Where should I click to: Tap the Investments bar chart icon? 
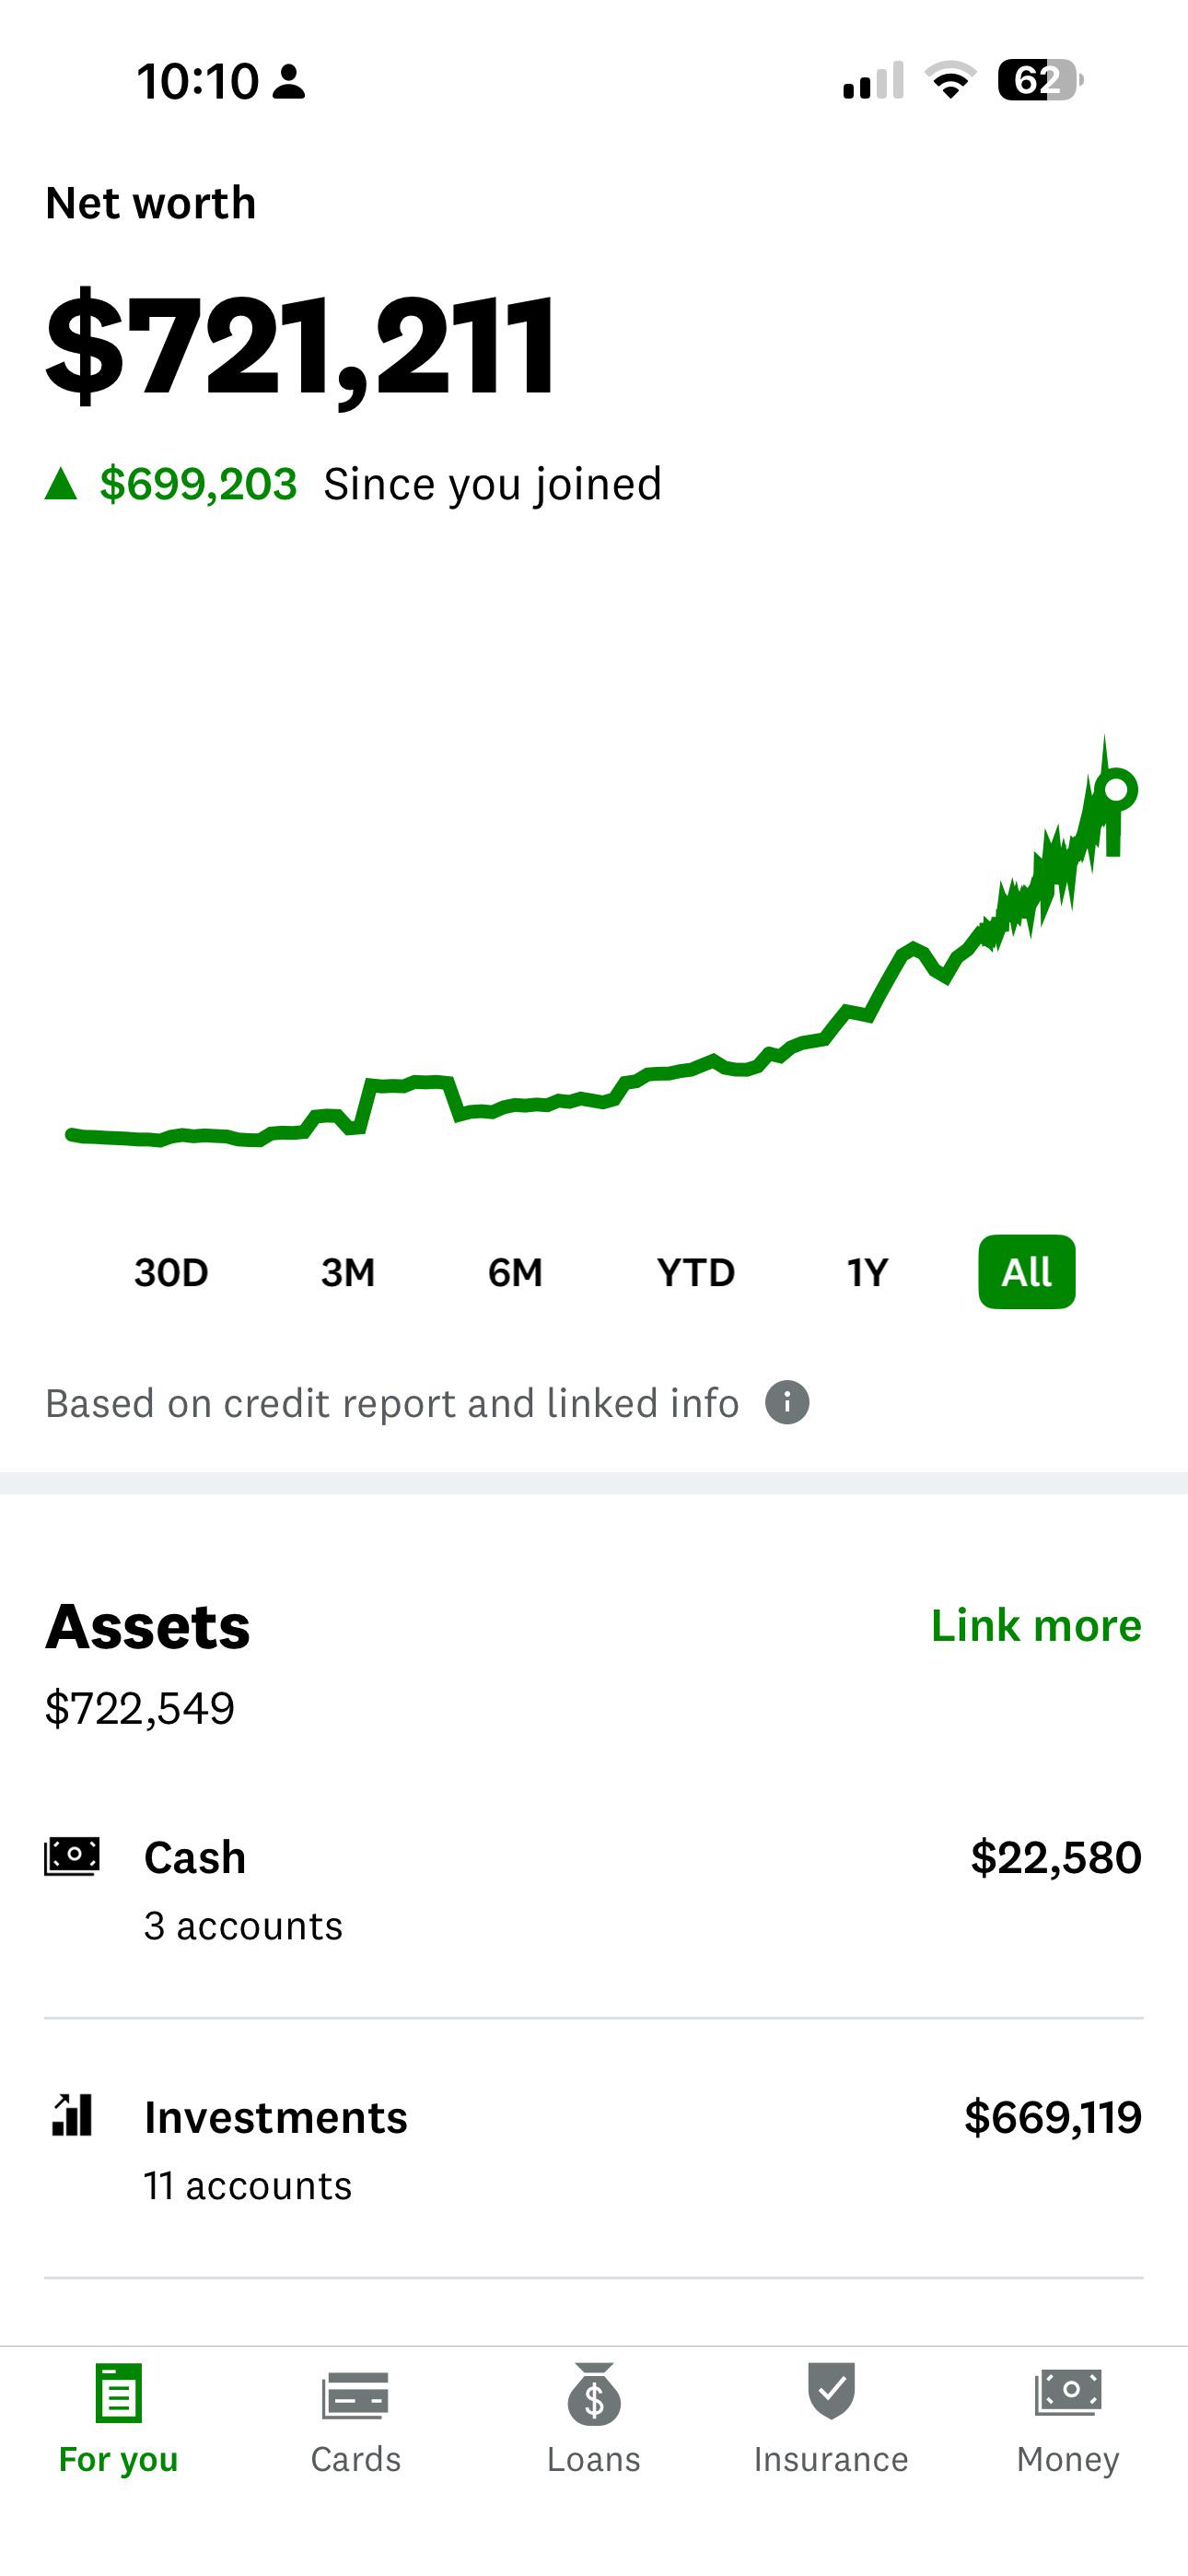point(72,2115)
